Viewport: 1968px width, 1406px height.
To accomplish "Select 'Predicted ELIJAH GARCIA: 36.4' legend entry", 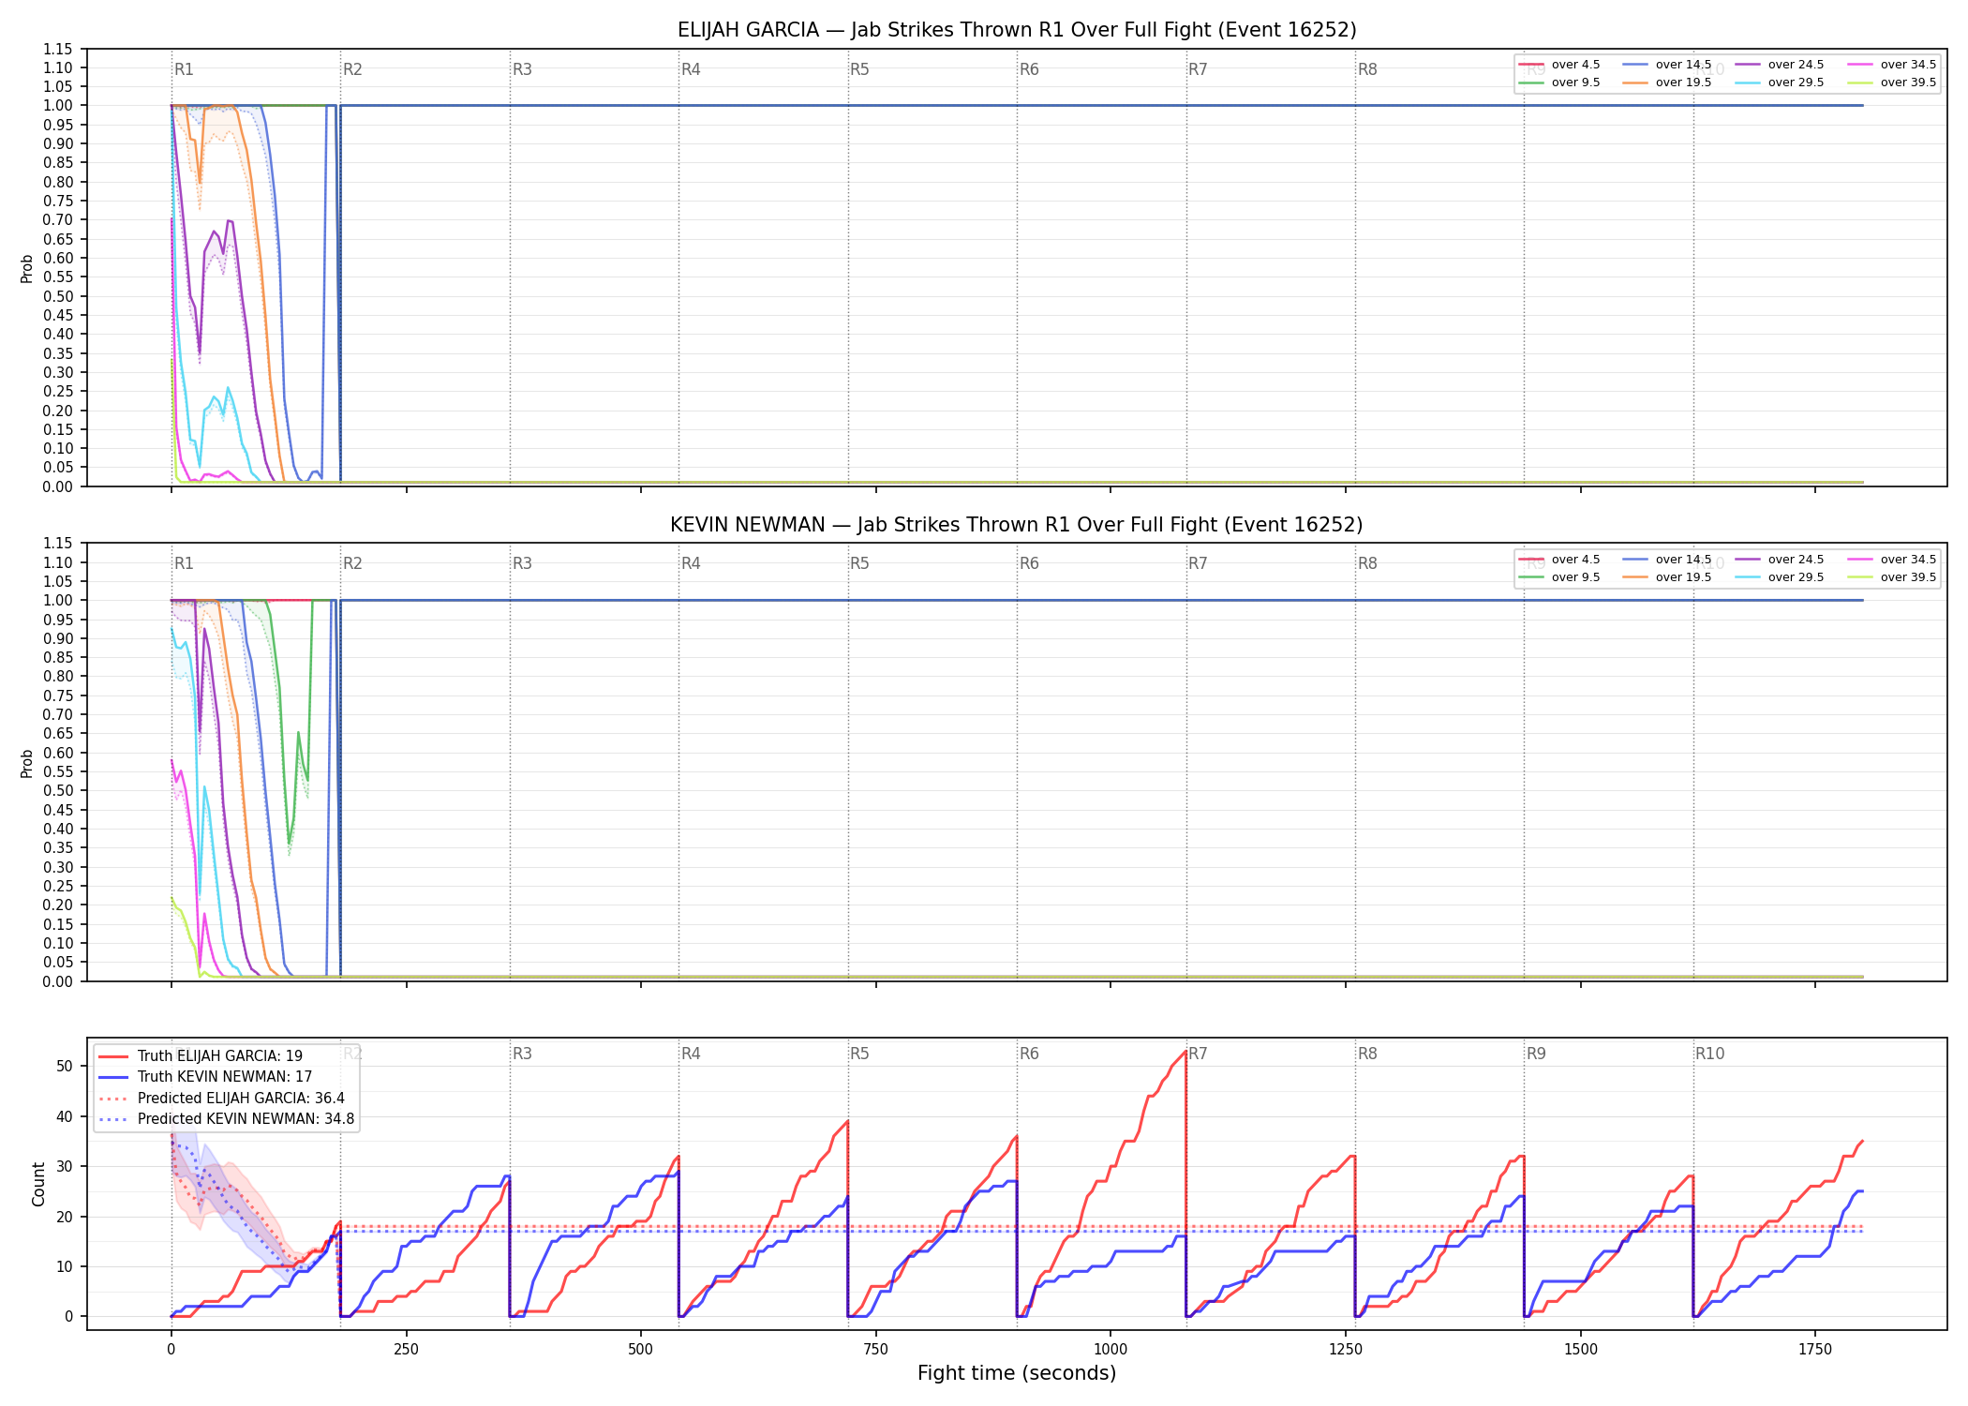I will [221, 1098].
